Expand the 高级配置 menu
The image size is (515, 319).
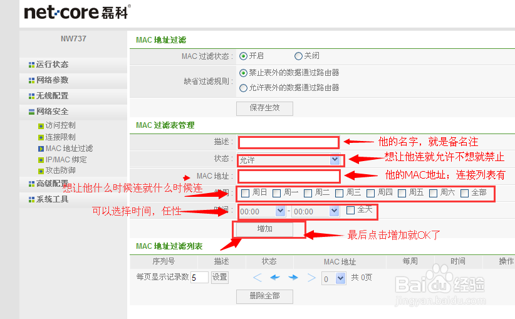52,184
